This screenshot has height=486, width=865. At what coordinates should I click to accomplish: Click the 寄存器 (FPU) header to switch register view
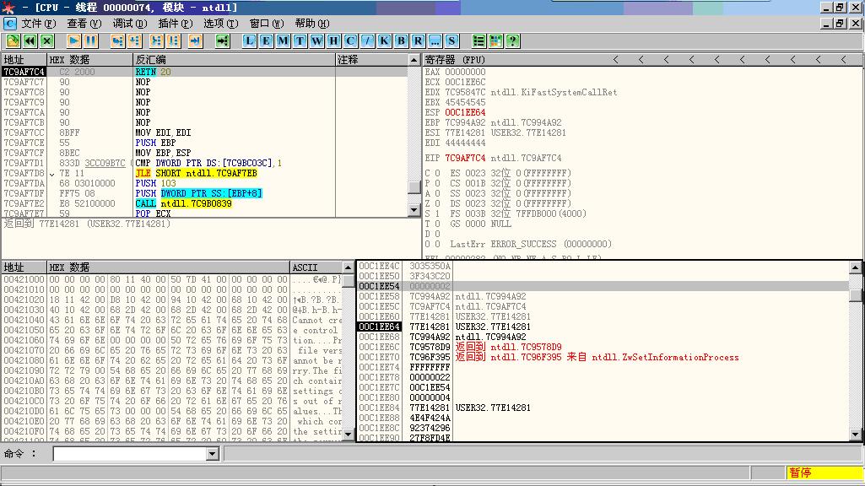click(455, 60)
